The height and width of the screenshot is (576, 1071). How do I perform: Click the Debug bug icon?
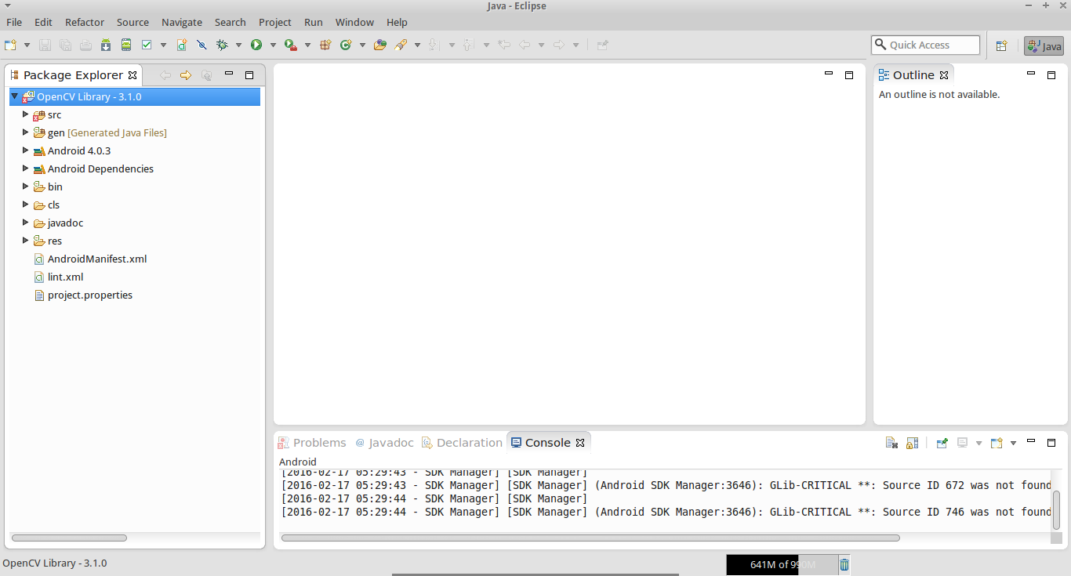[222, 45]
